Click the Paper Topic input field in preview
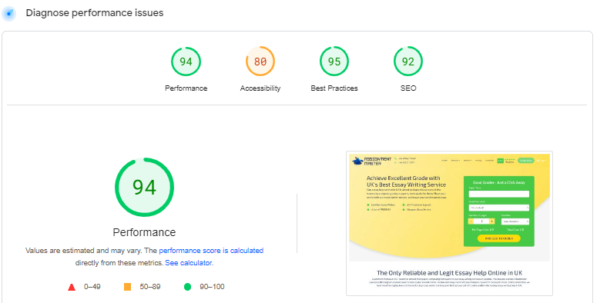The image size is (597, 303). pyautogui.click(x=498, y=194)
